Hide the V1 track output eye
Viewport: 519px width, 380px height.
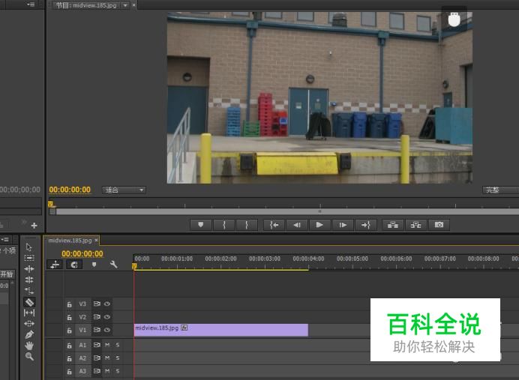tap(107, 330)
